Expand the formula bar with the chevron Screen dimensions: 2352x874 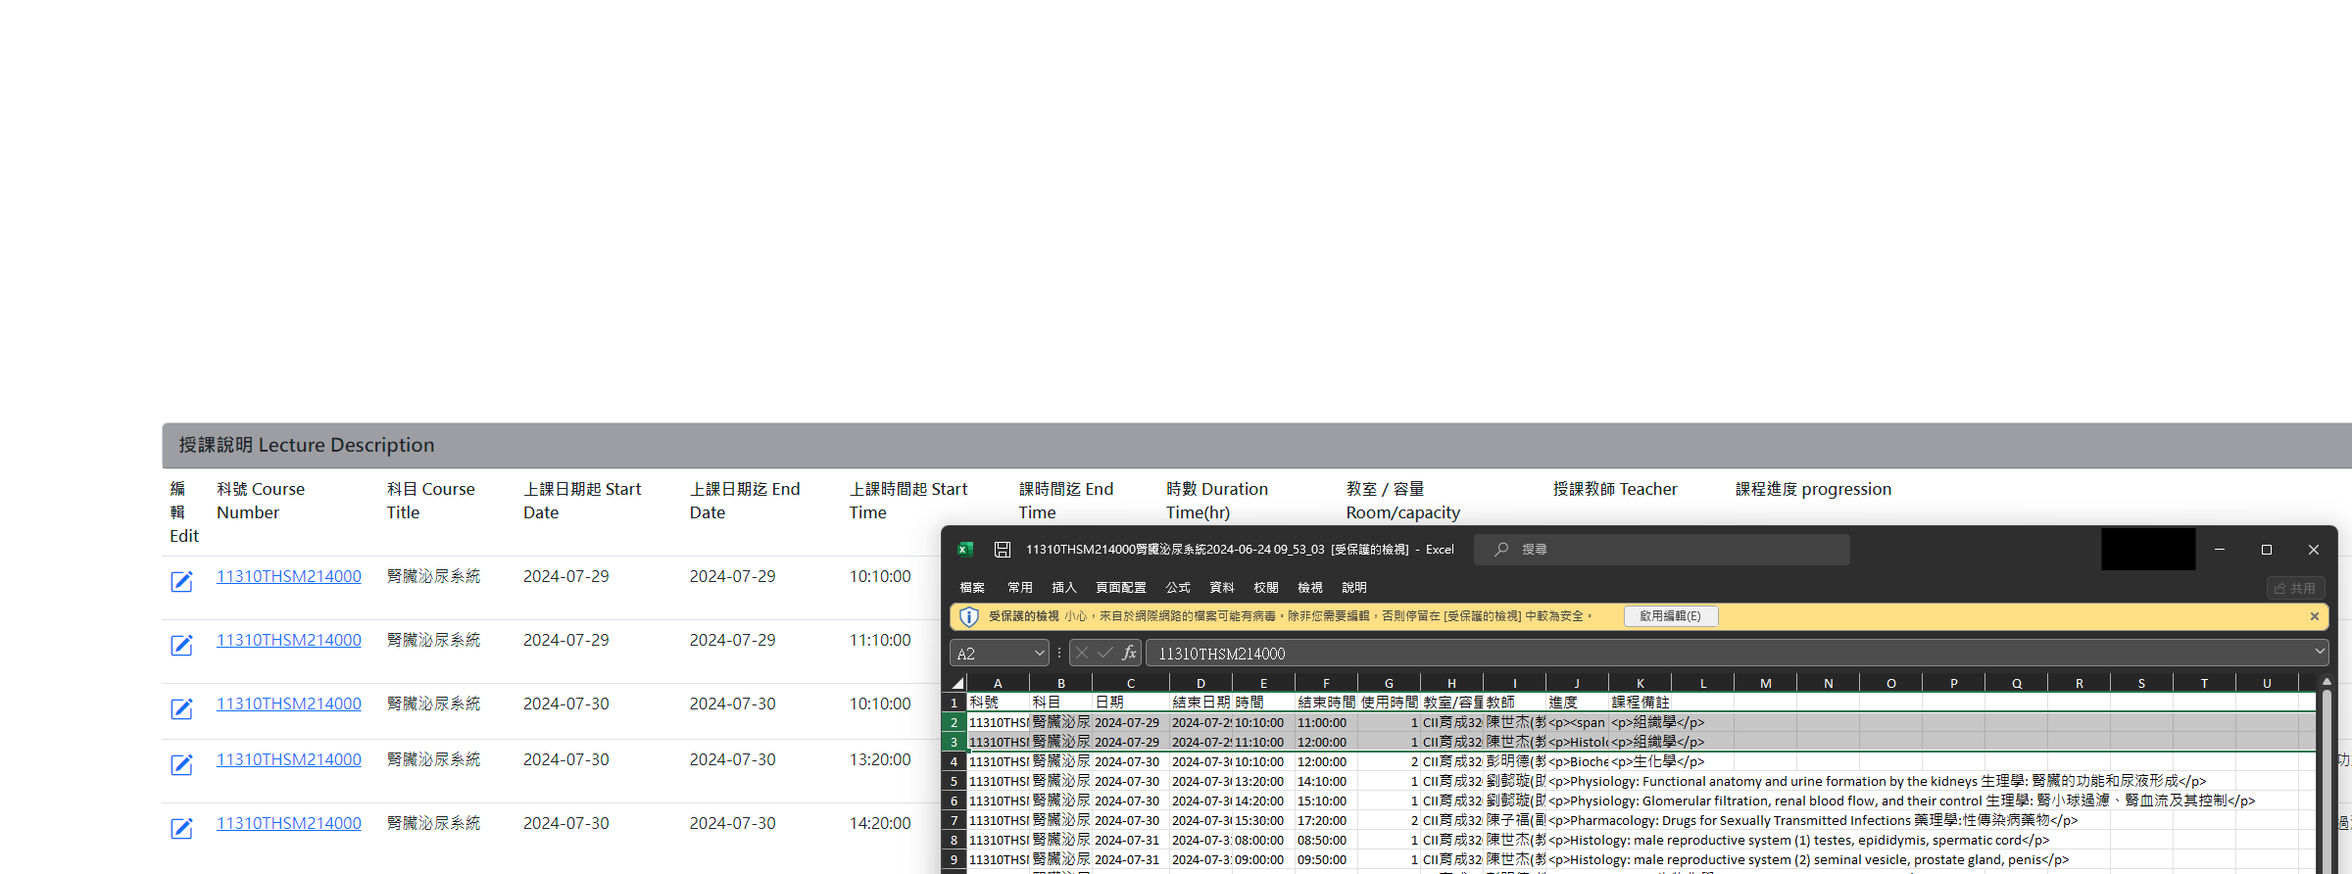pos(2319,652)
